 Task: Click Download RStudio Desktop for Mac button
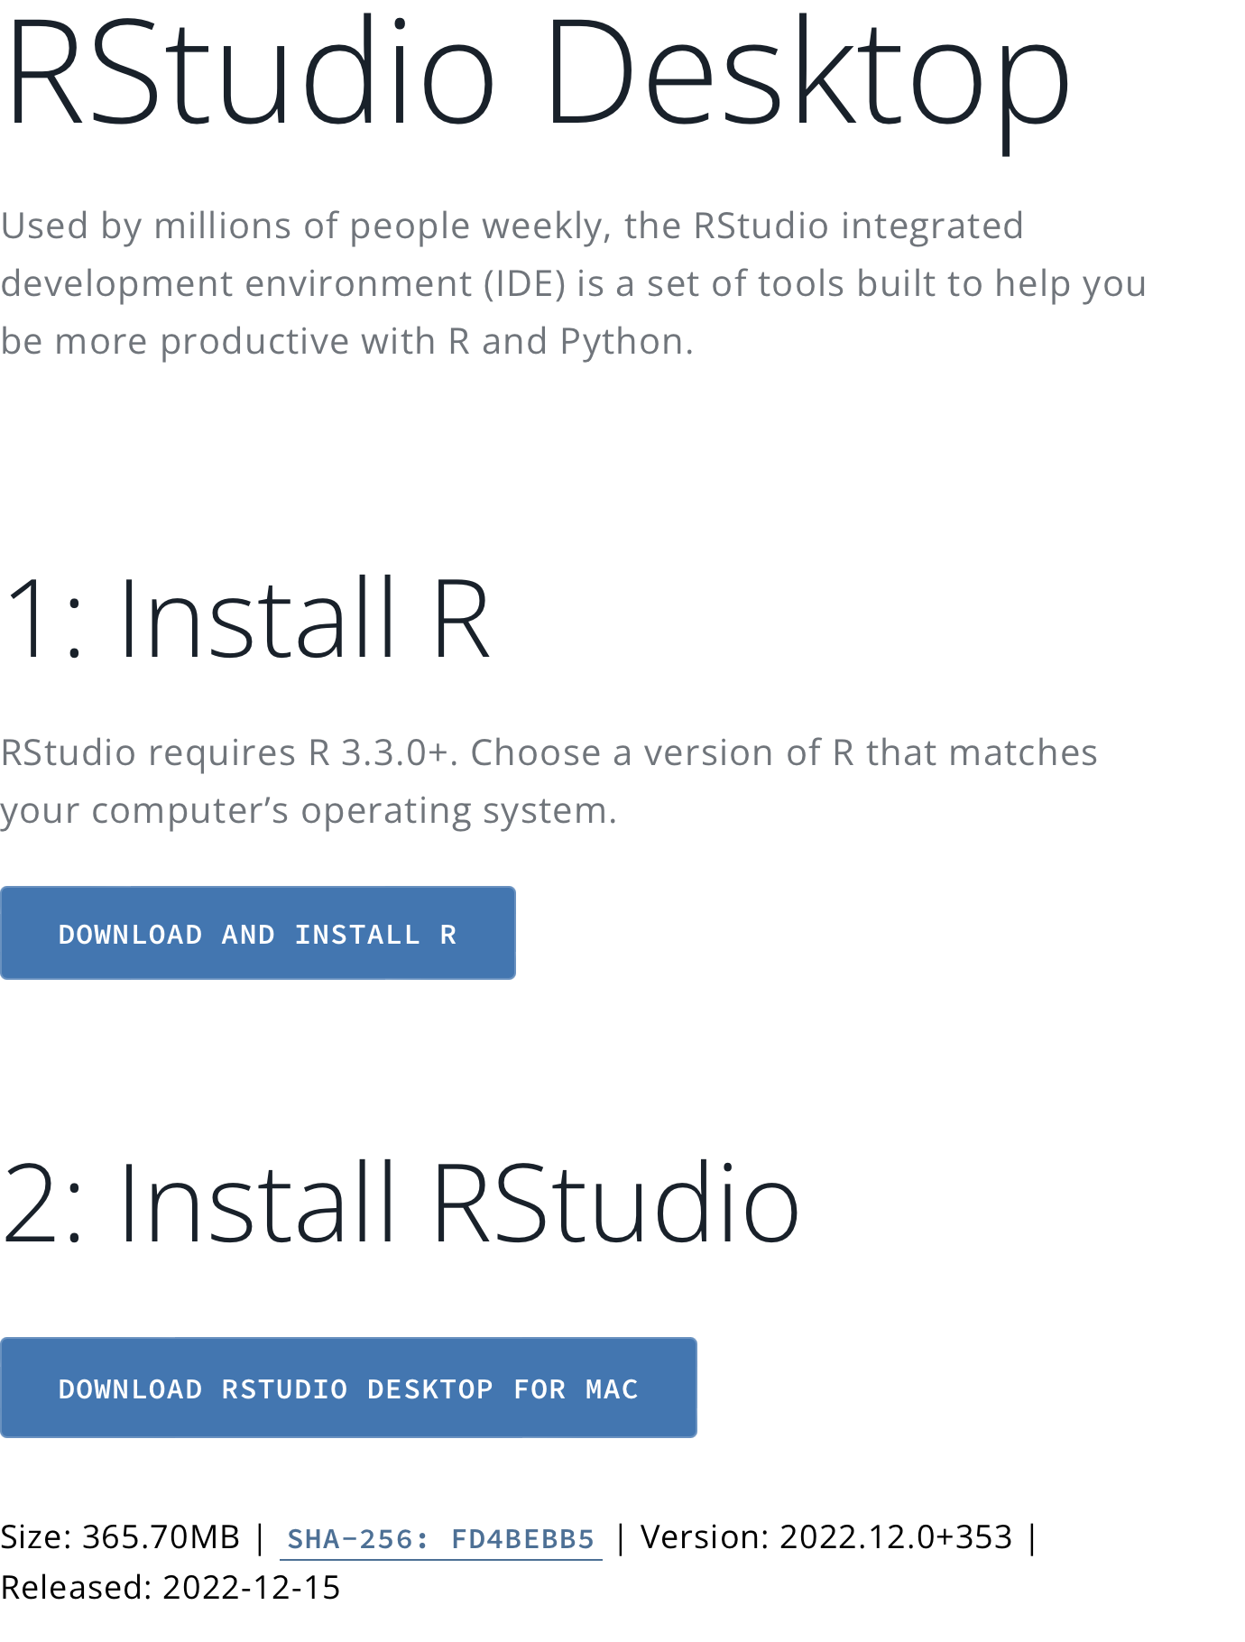click(348, 1388)
